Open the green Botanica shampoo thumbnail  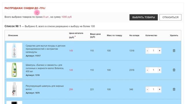(14, 70)
